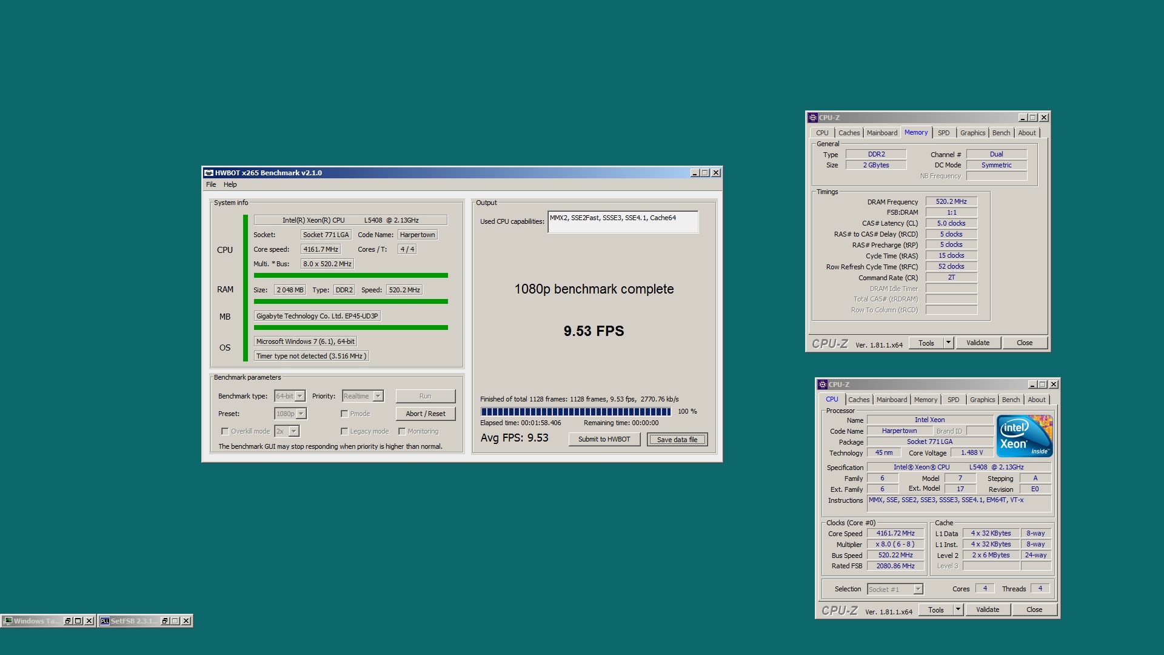Maximize the minimized Windows Ta... window
This screenshot has width=1164, height=655.
click(x=78, y=621)
